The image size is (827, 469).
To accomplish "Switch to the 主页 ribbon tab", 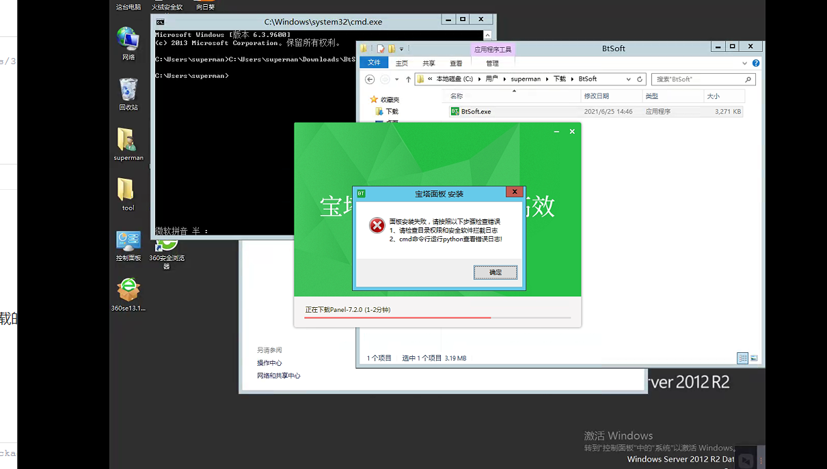I will pyautogui.click(x=402, y=63).
